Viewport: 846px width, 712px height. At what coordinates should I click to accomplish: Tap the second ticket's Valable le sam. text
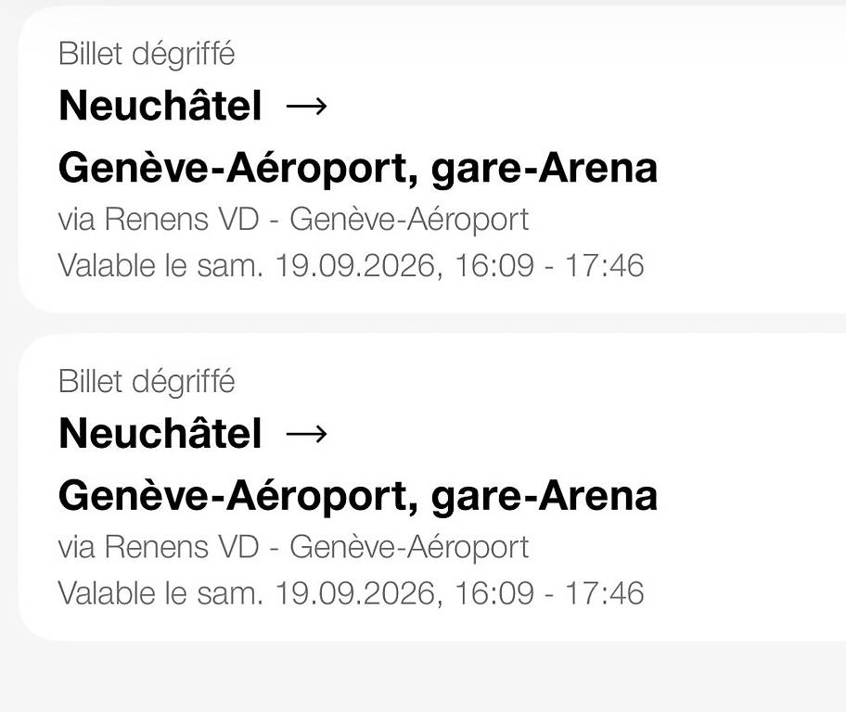tap(160, 592)
